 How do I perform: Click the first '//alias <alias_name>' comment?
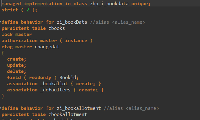[x=117, y=22]
